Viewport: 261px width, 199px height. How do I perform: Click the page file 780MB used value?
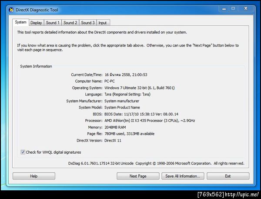coord(129,134)
